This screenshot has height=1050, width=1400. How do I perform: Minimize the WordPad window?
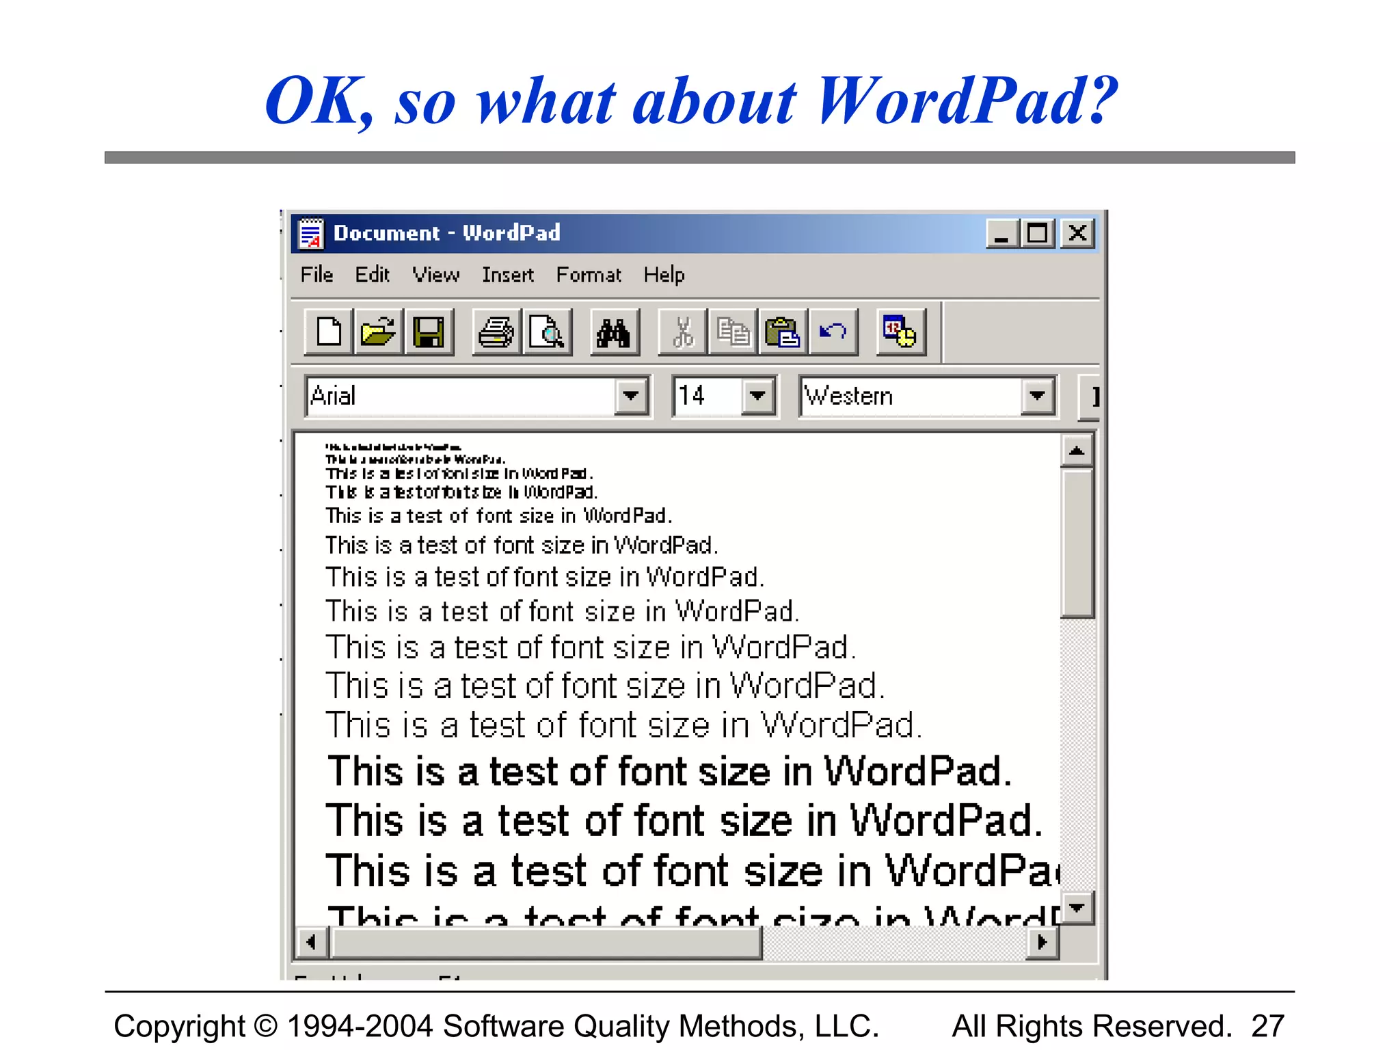click(1003, 234)
